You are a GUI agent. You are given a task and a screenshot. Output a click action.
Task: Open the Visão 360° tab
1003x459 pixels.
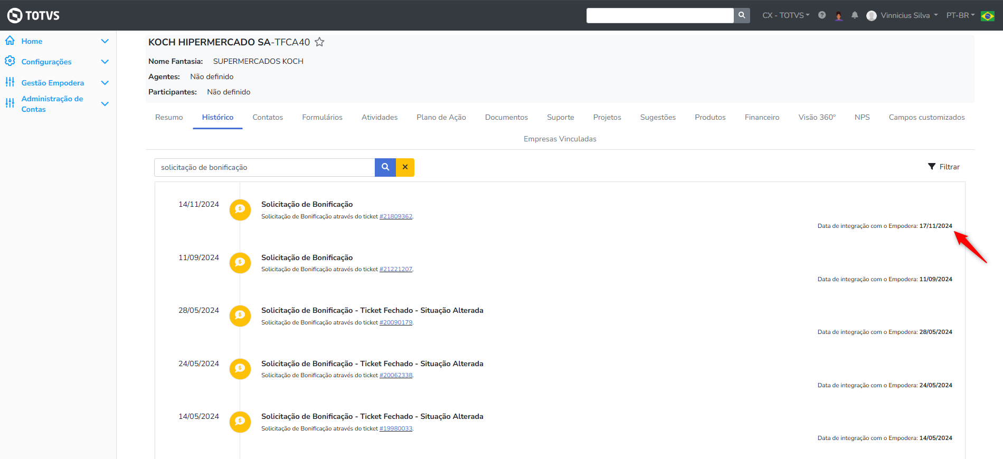817,117
